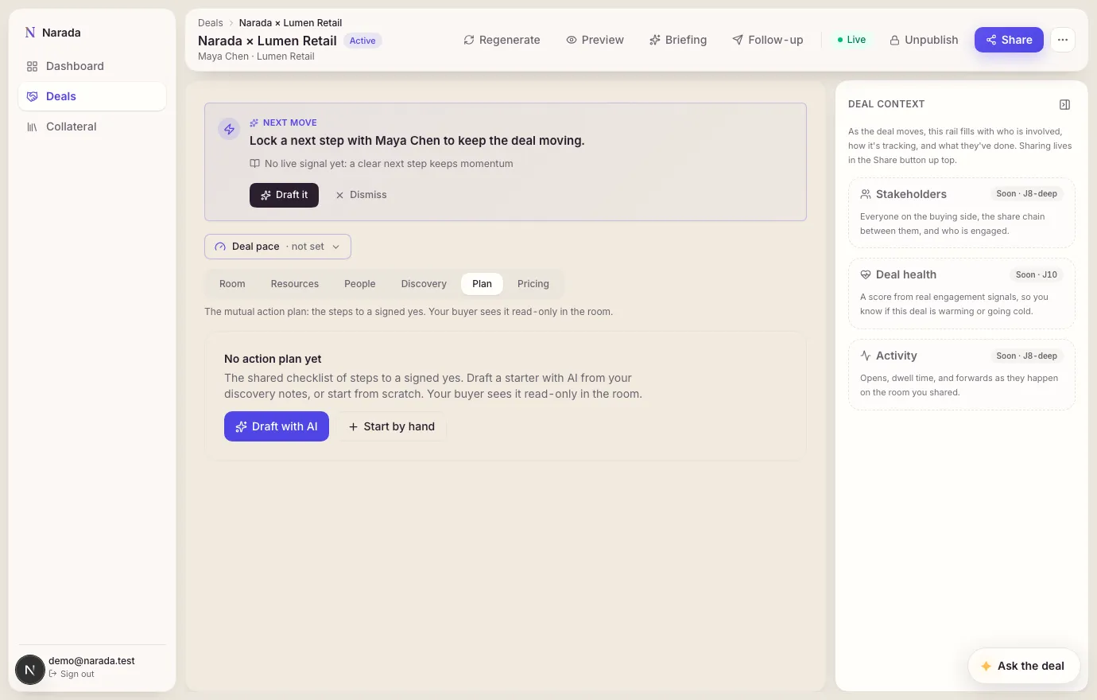This screenshot has width=1097, height=700.
Task: Open the Deal pace dropdown
Action: pyautogui.click(x=277, y=247)
